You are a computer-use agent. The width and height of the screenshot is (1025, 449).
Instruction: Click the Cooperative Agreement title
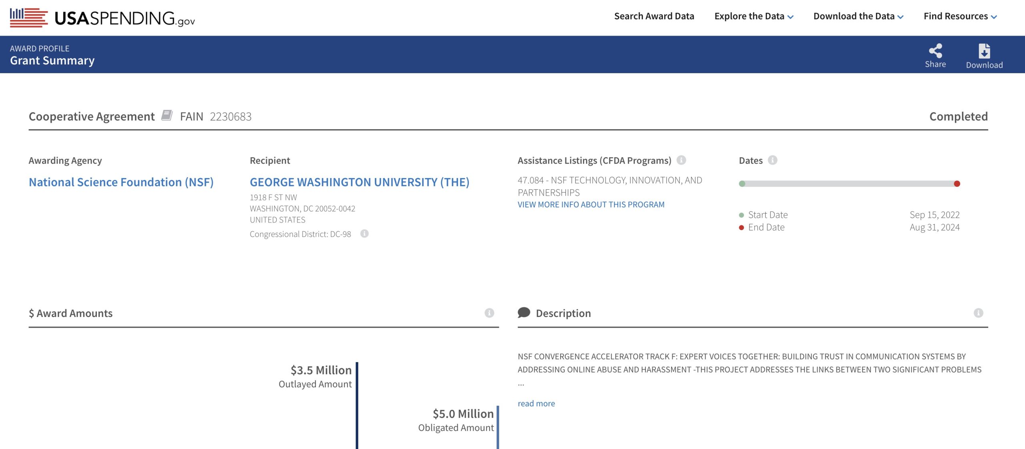click(91, 116)
